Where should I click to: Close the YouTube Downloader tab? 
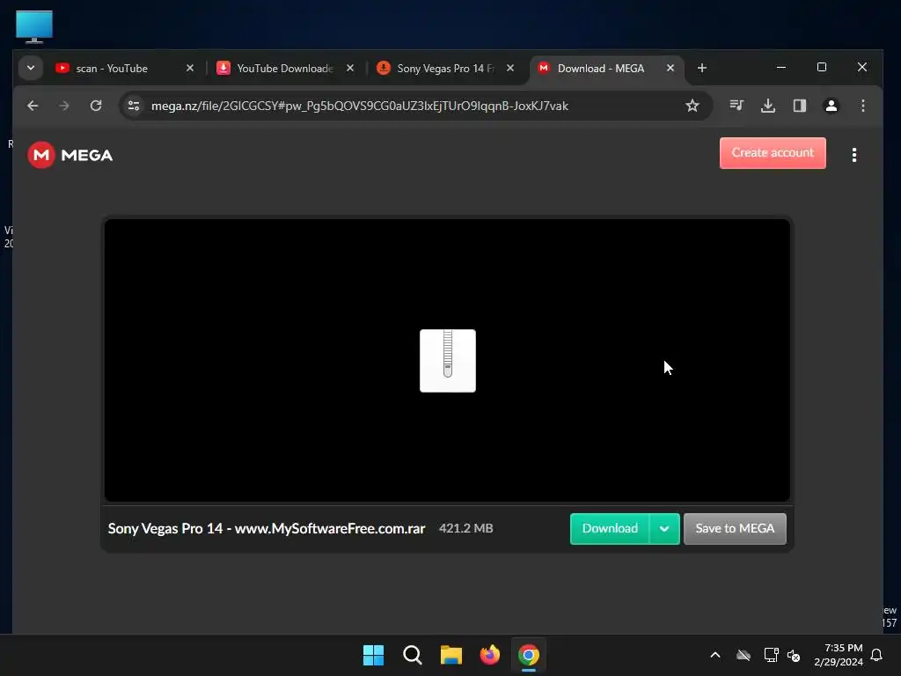point(350,68)
